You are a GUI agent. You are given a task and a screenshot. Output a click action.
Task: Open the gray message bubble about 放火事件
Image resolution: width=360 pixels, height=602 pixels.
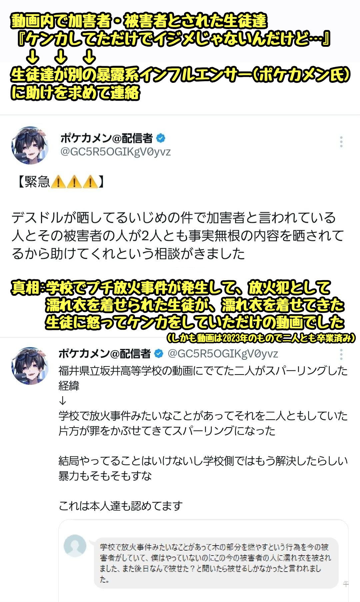click(x=216, y=563)
